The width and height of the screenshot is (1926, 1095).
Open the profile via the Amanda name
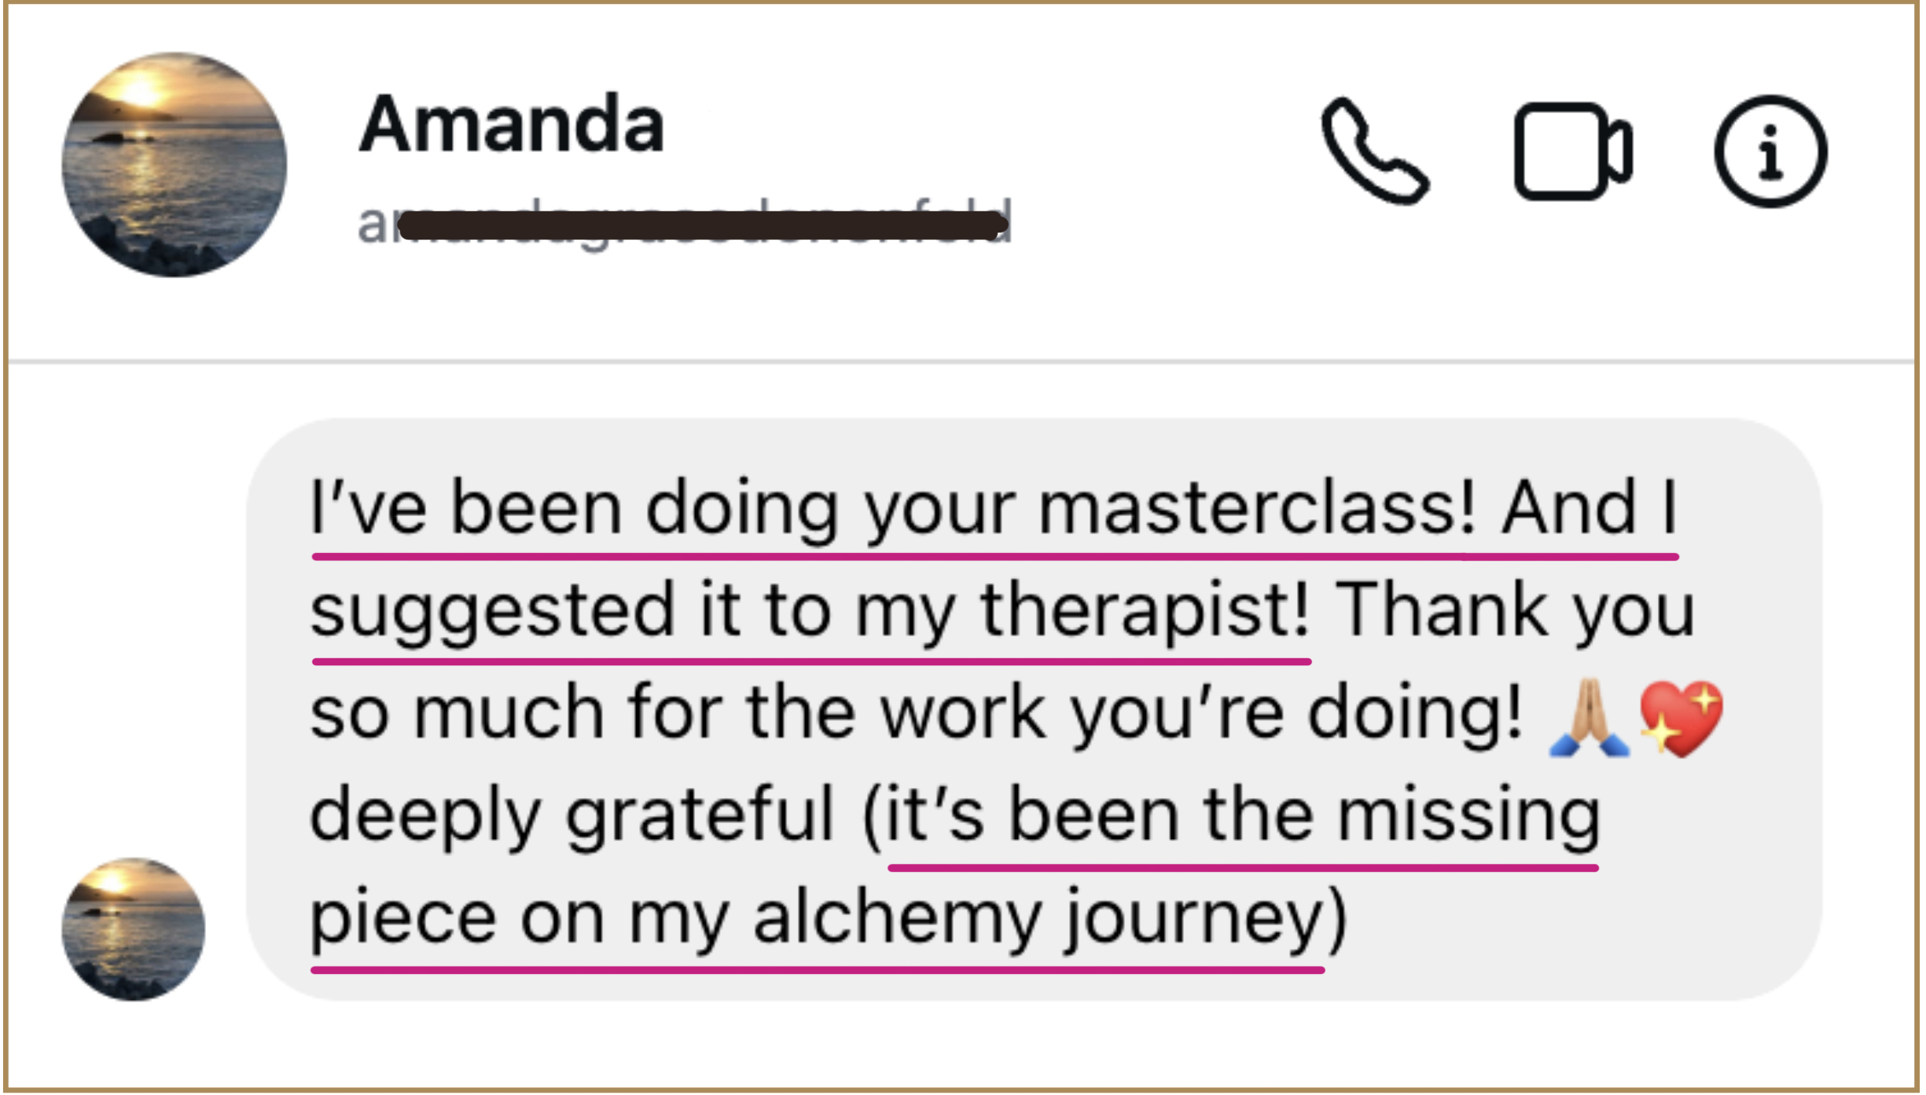[x=512, y=124]
